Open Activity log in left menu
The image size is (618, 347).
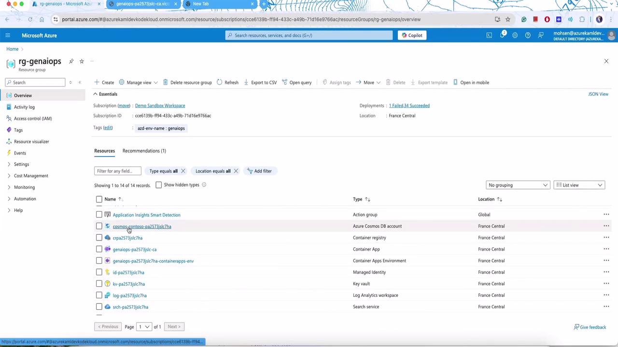point(24,107)
